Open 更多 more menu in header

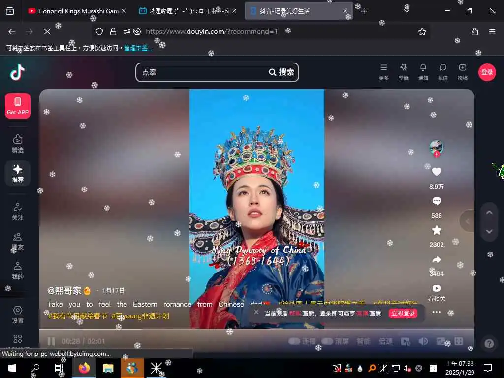pyautogui.click(x=384, y=72)
